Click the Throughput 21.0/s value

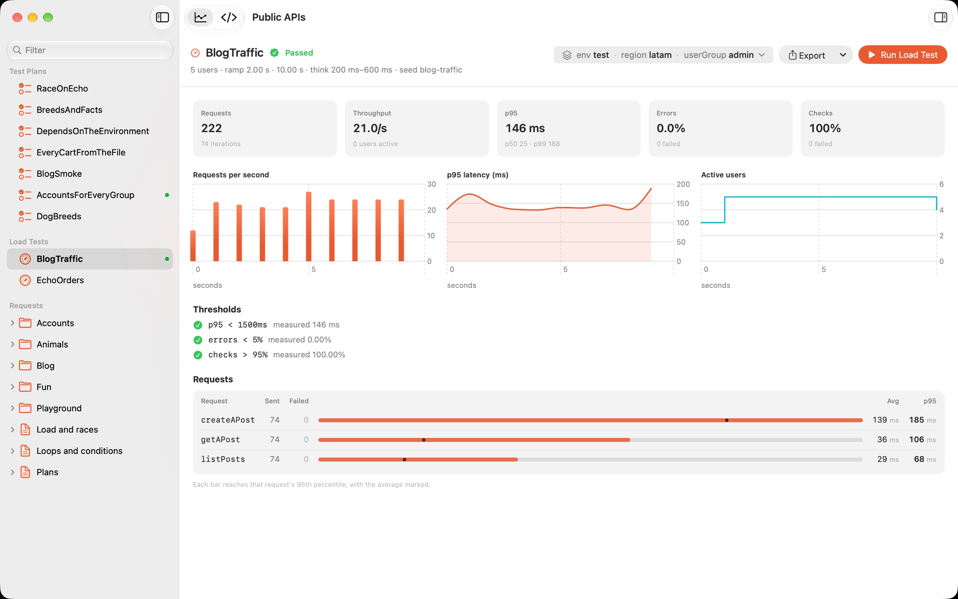(370, 128)
